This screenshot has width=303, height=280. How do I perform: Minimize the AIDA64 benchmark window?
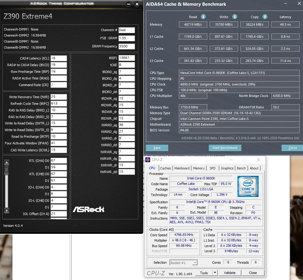click(x=285, y=4)
